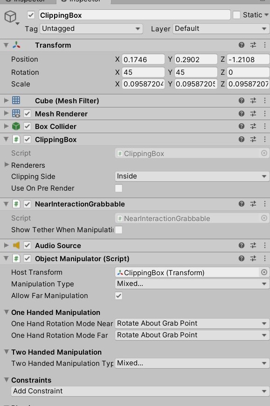Expand the Box Collider component
Screen dimensions: 270x406
coord(6,126)
